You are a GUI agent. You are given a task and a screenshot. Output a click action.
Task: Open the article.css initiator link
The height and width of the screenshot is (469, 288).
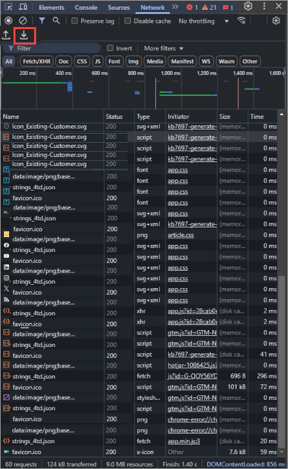pos(180,235)
